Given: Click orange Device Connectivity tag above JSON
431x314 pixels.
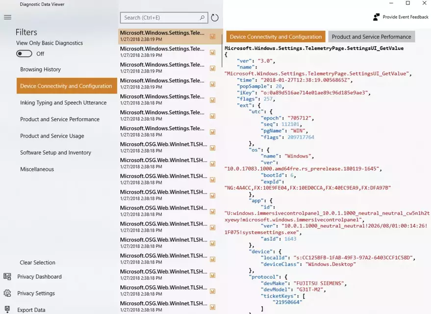Looking at the screenshot, I should pos(276,37).
